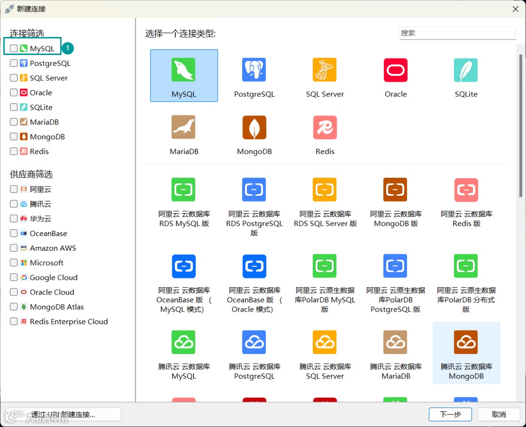Check the MongoDB connection filter box
Screen dimensions: 526x427
(x=14, y=136)
